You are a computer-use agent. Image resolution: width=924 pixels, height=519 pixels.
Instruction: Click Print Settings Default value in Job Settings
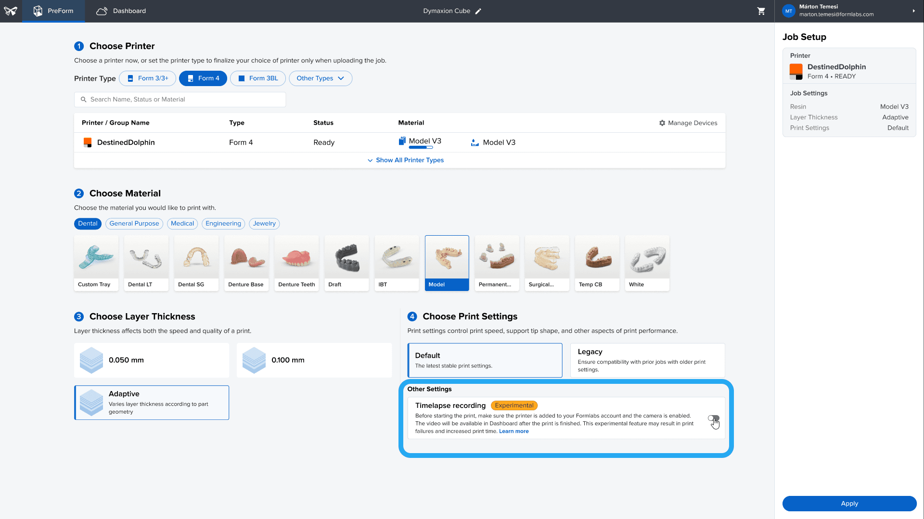898,128
